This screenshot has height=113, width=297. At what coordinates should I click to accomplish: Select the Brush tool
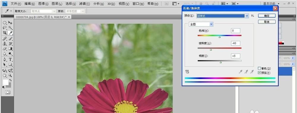(x=10, y=39)
